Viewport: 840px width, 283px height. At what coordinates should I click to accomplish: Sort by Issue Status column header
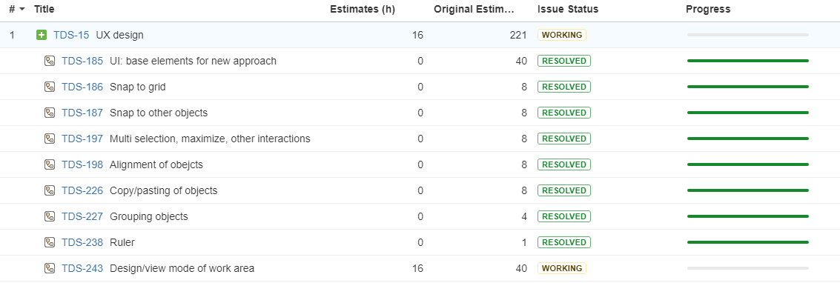[568, 9]
